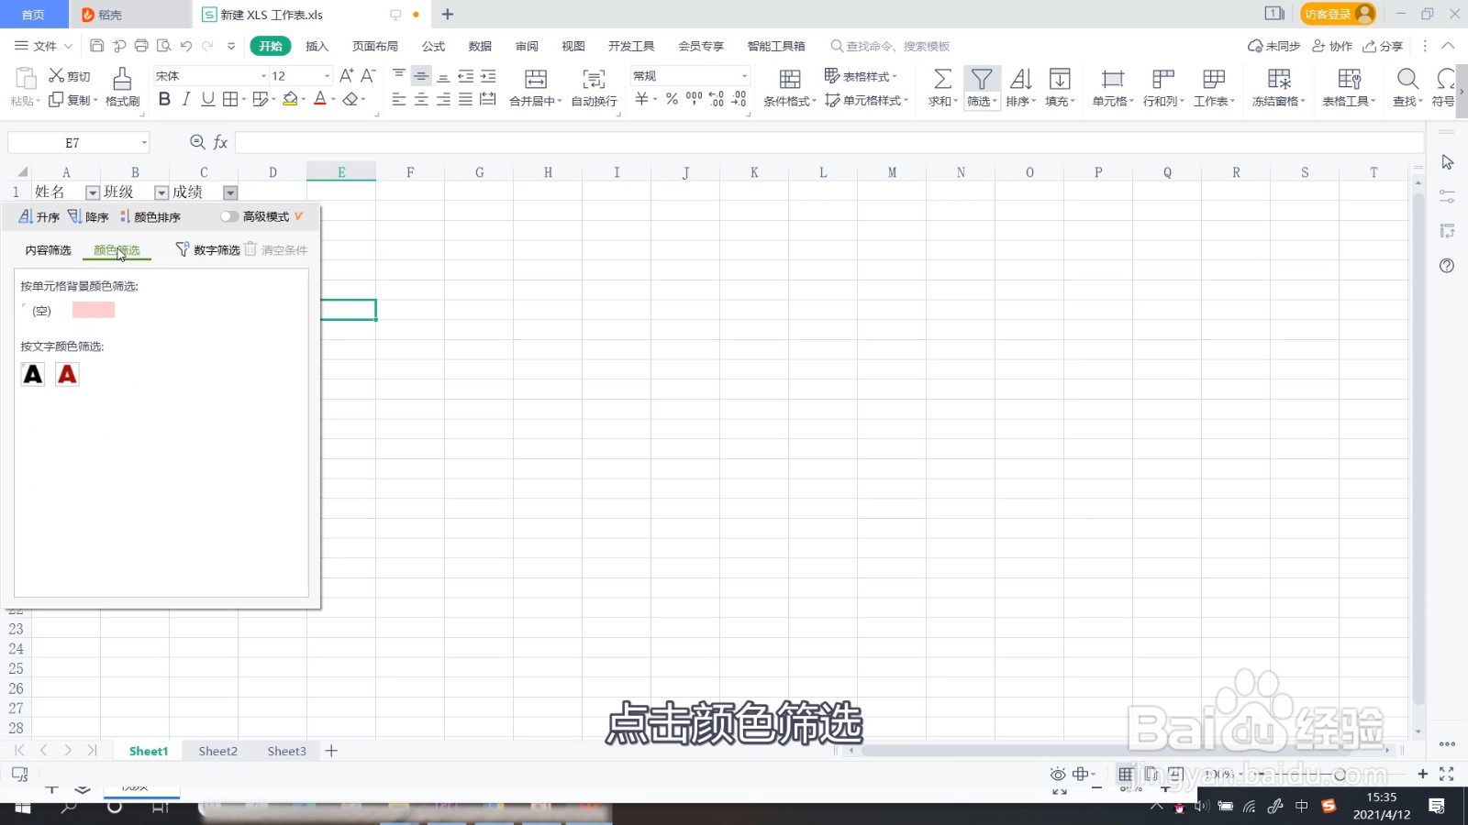Viewport: 1468px width, 825px height.
Task: Open the 页面布局 ribbon tab
Action: (375, 46)
